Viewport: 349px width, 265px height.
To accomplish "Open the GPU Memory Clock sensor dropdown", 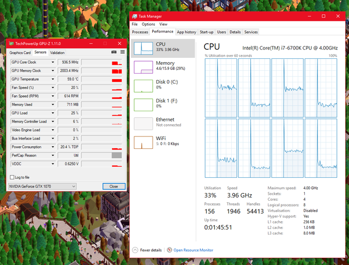I will [53, 70].
